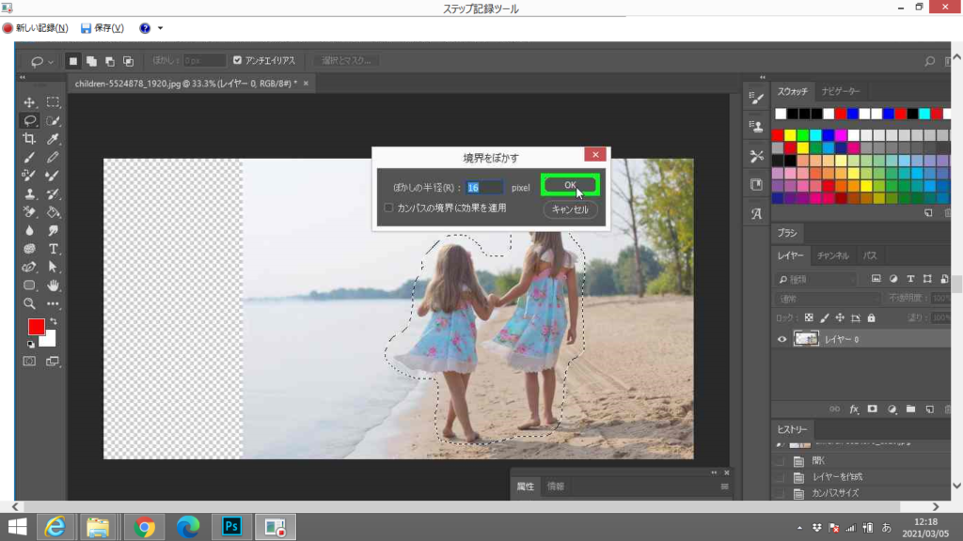Select the Rectangle shape tool
963x541 pixels.
pyautogui.click(x=29, y=286)
